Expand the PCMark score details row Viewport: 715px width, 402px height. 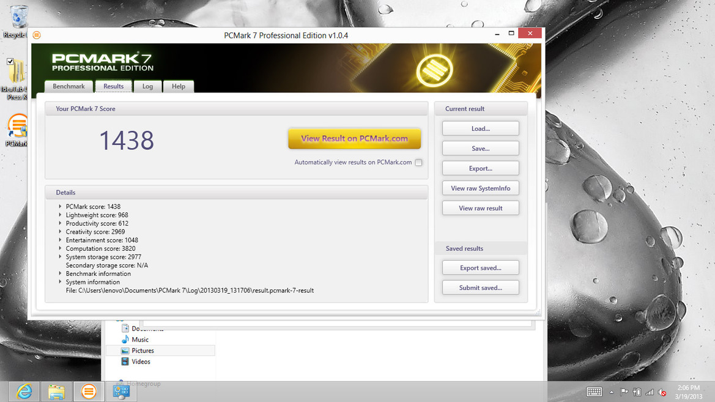tap(60, 206)
